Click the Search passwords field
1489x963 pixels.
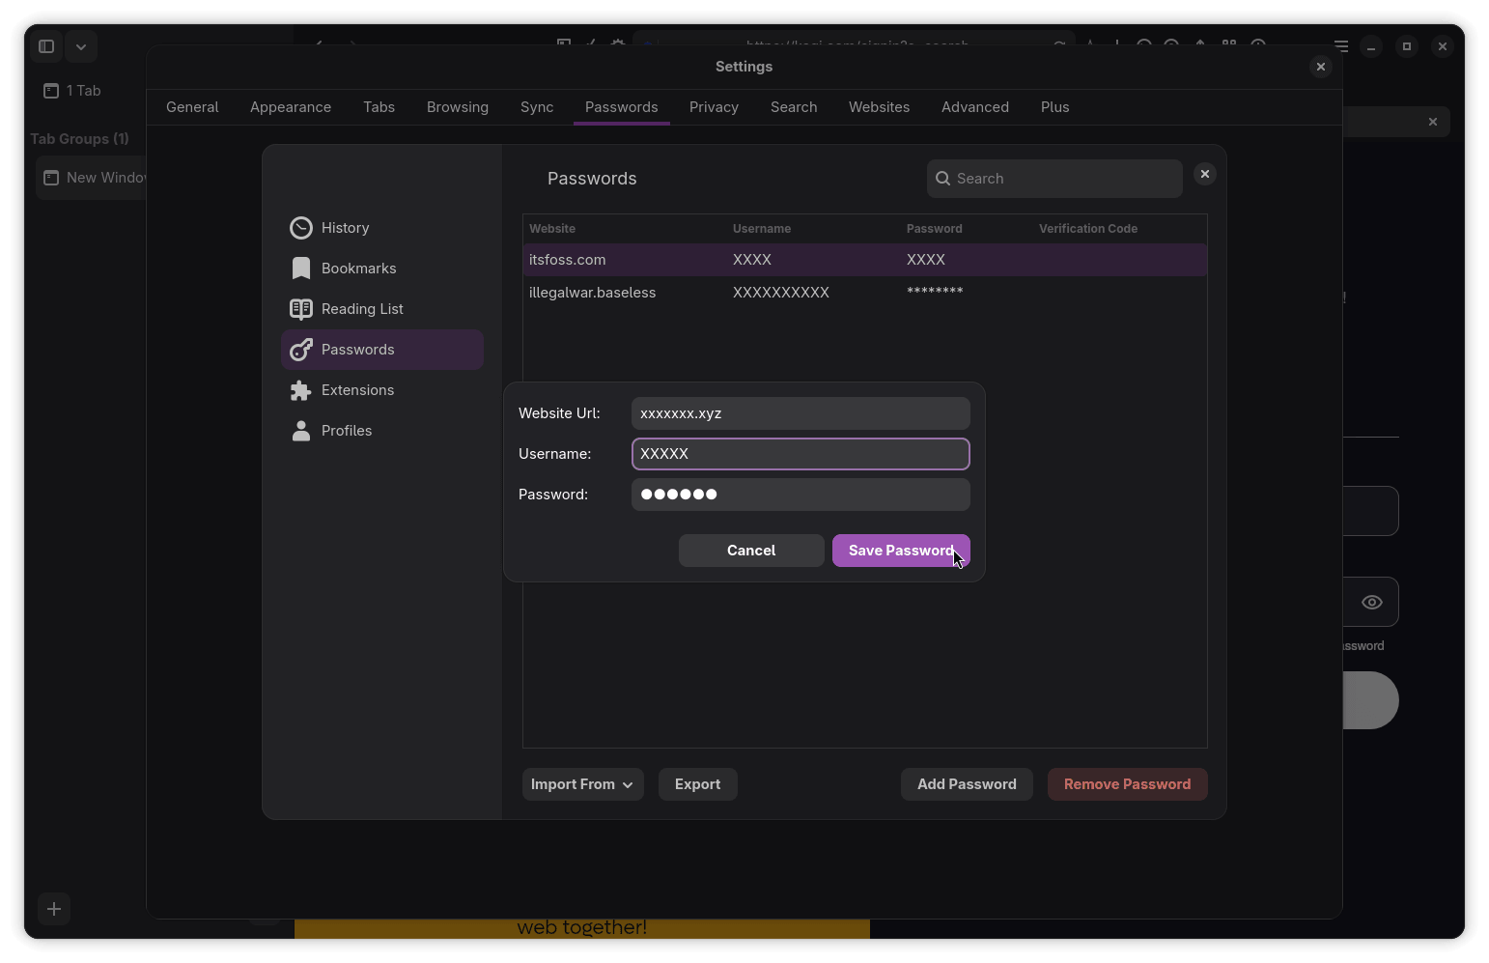coord(1062,179)
